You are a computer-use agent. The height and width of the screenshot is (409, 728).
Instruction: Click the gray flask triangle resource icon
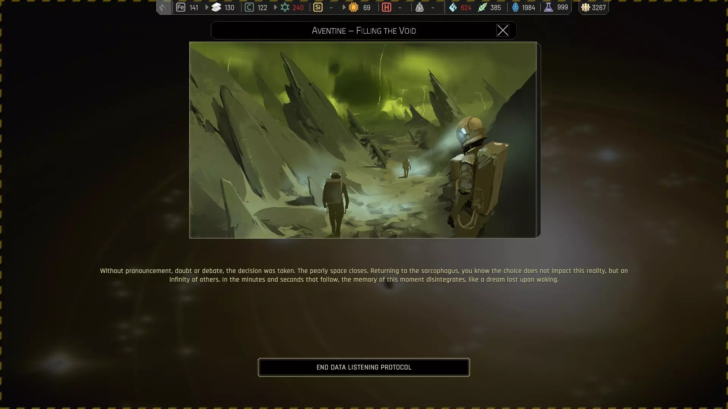pyautogui.click(x=419, y=7)
